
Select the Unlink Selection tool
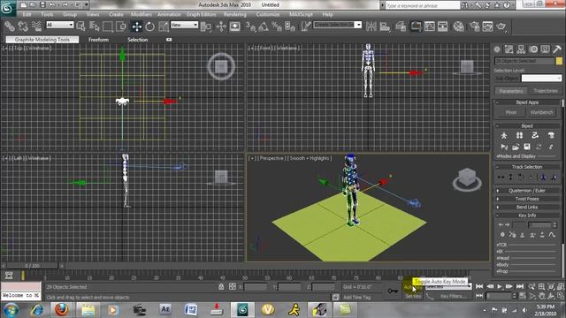(23, 26)
